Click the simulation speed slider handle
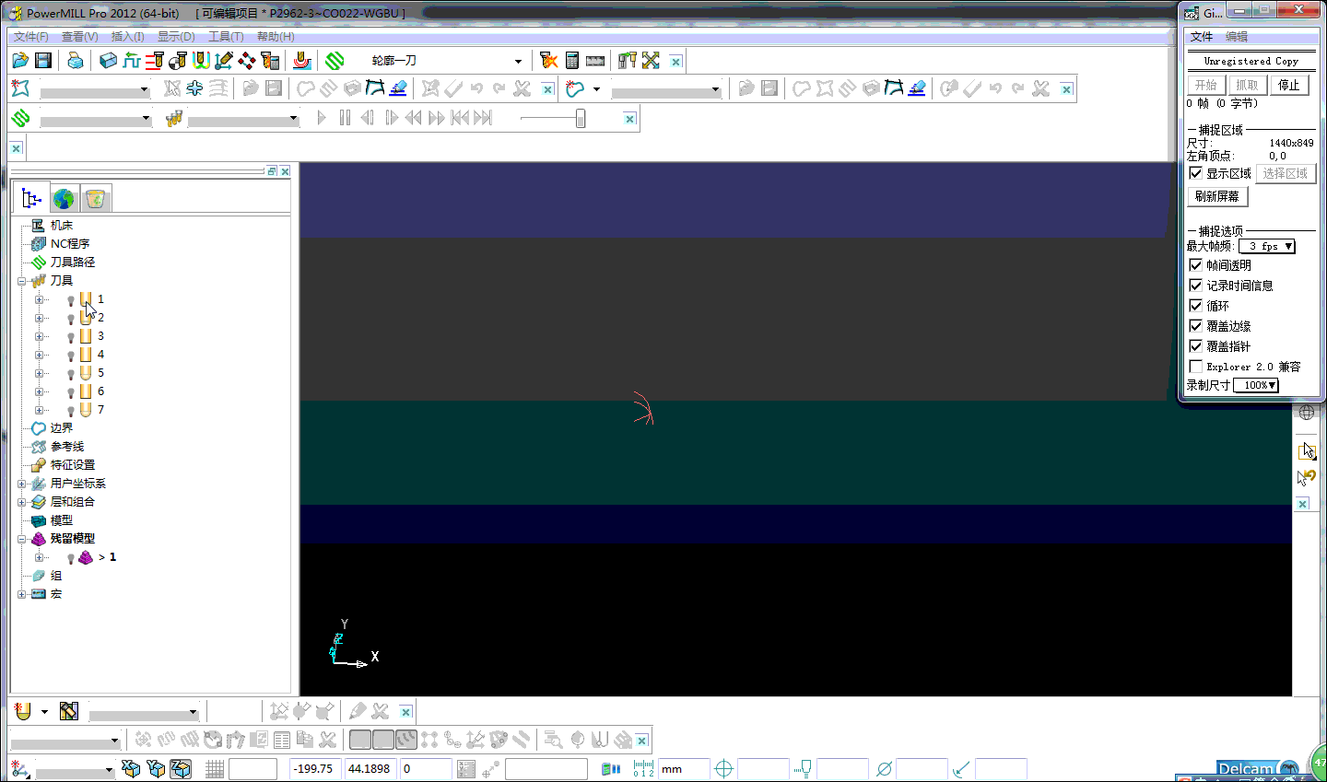Screen dimensions: 1327x782 coord(581,118)
